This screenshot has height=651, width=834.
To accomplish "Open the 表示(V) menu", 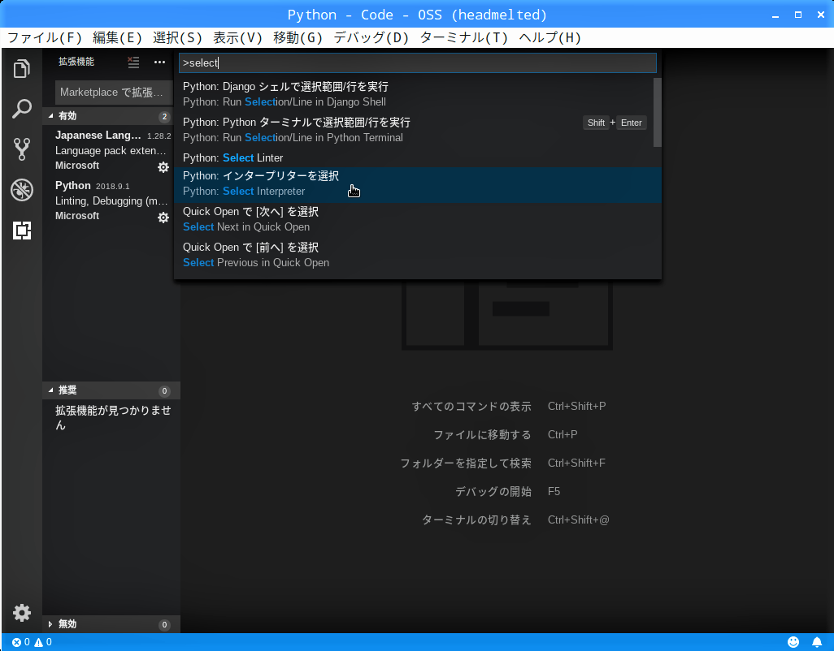I will 237,37.
